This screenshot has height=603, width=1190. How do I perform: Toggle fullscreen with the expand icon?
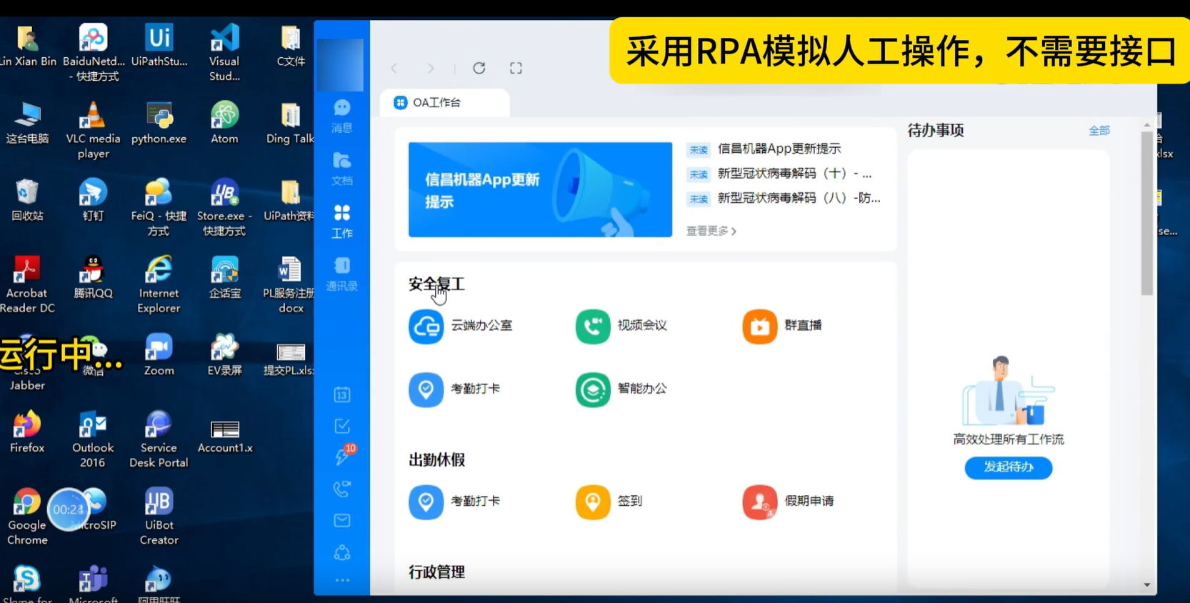516,68
